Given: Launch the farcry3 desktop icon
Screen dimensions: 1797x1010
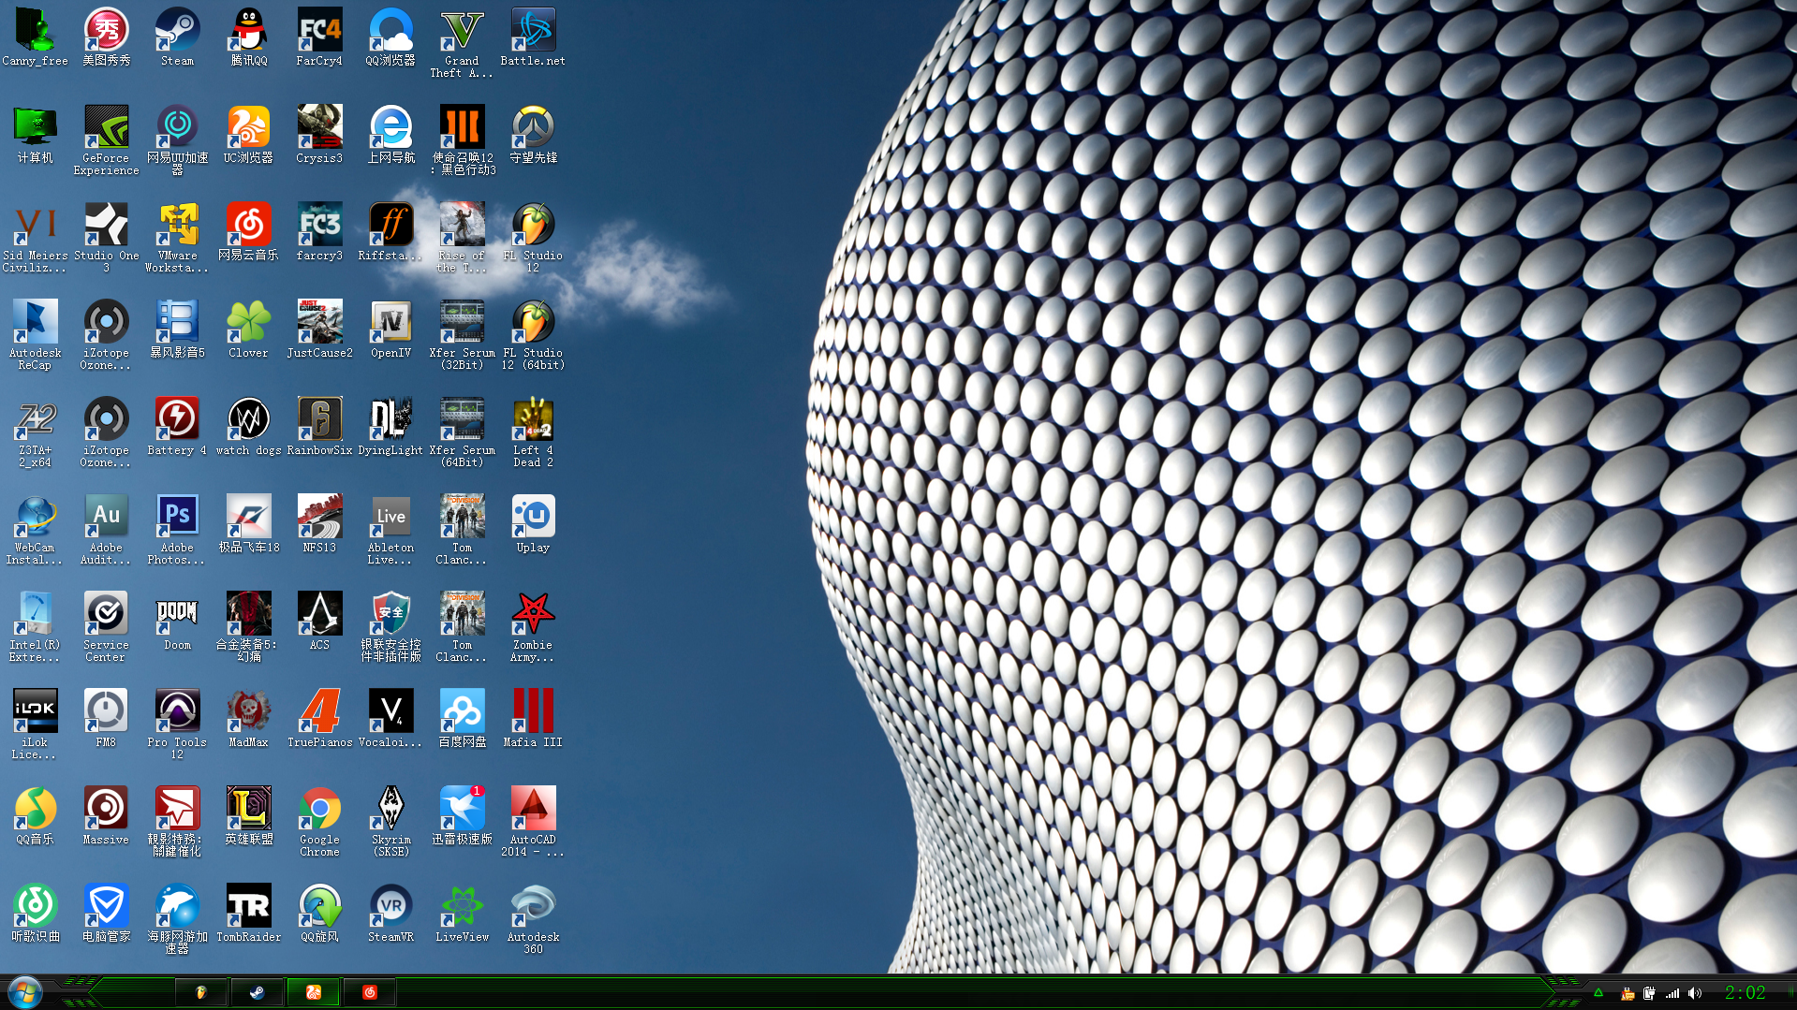Looking at the screenshot, I should 319,232.
